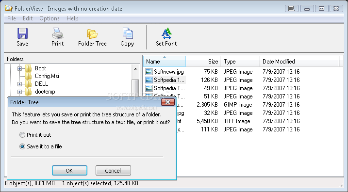
Task: Click the GIMP image type cell
Action: point(238,104)
